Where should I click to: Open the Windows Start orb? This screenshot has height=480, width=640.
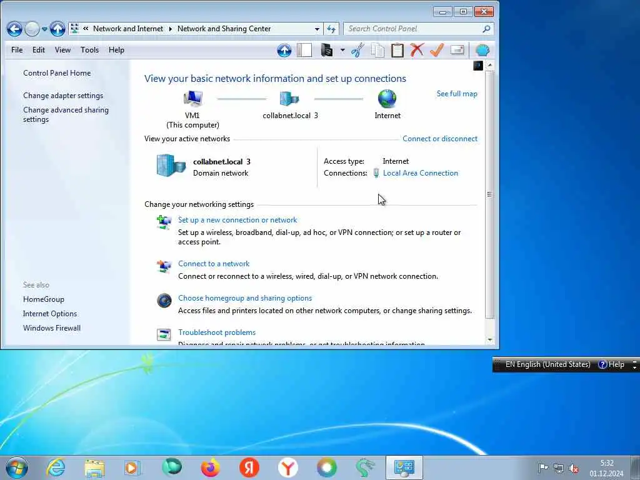[17, 467]
